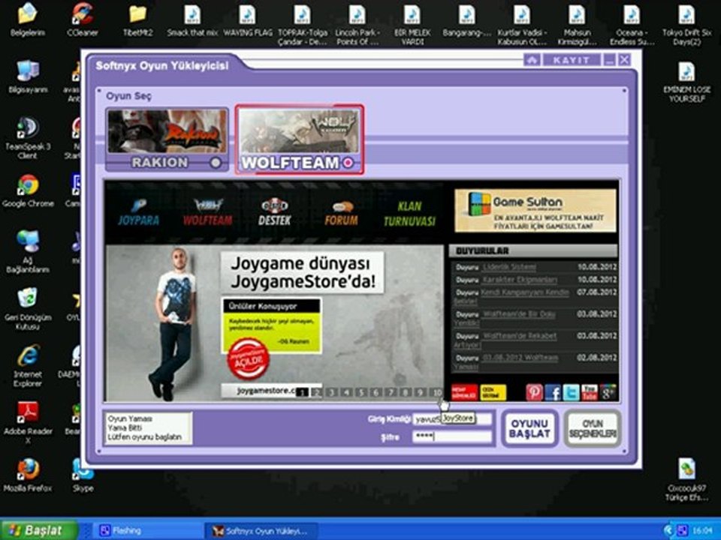Open the FORUM icon in launcher navigation

pos(341,213)
